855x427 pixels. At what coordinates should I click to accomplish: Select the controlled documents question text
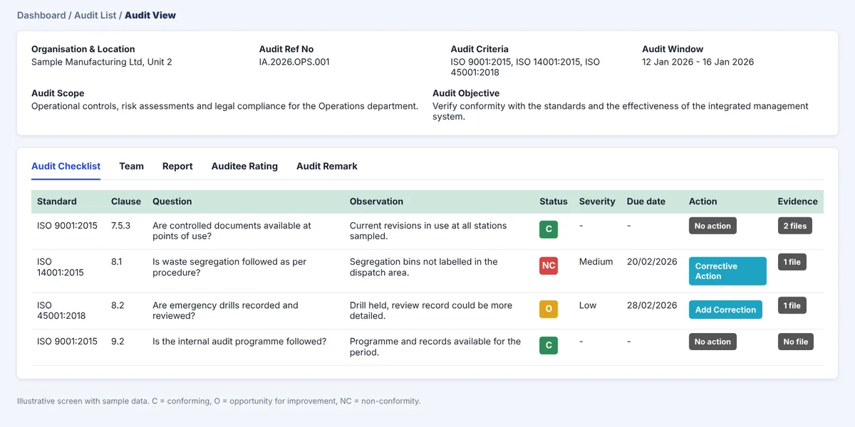(232, 231)
